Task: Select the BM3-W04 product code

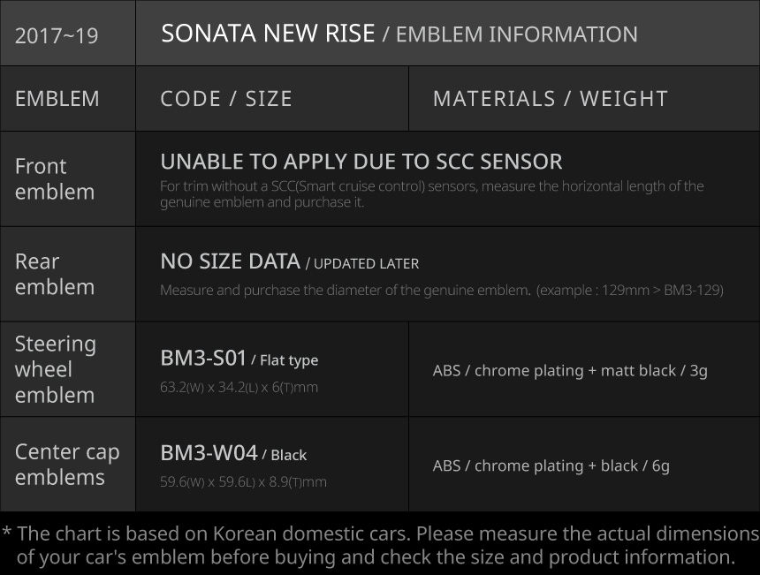Action: coord(209,453)
